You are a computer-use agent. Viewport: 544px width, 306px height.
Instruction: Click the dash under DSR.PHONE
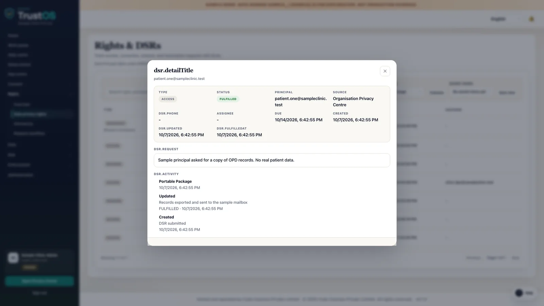point(159,120)
